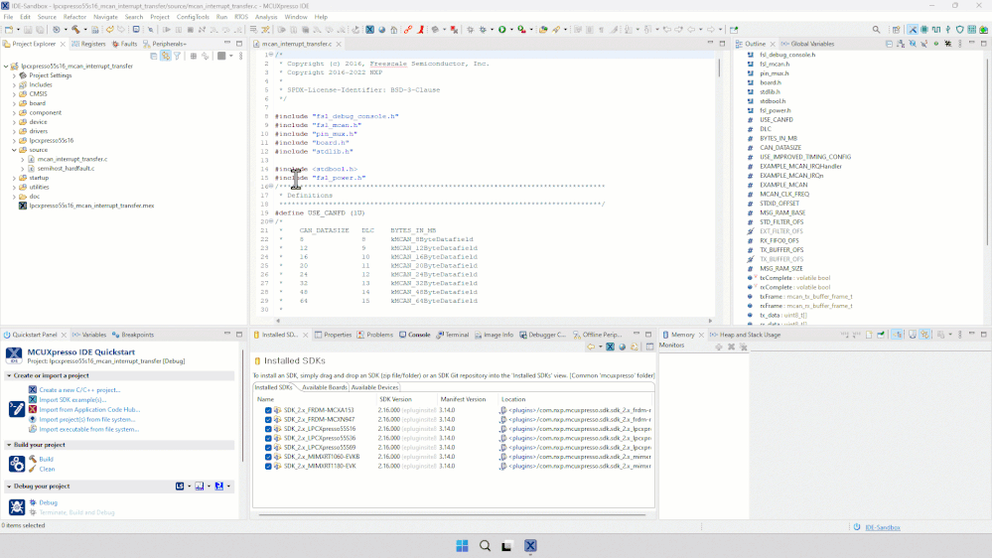The width and height of the screenshot is (992, 558).
Task: Click the bug icon beside Debug in Quickstart
Action: pyautogui.click(x=32, y=502)
